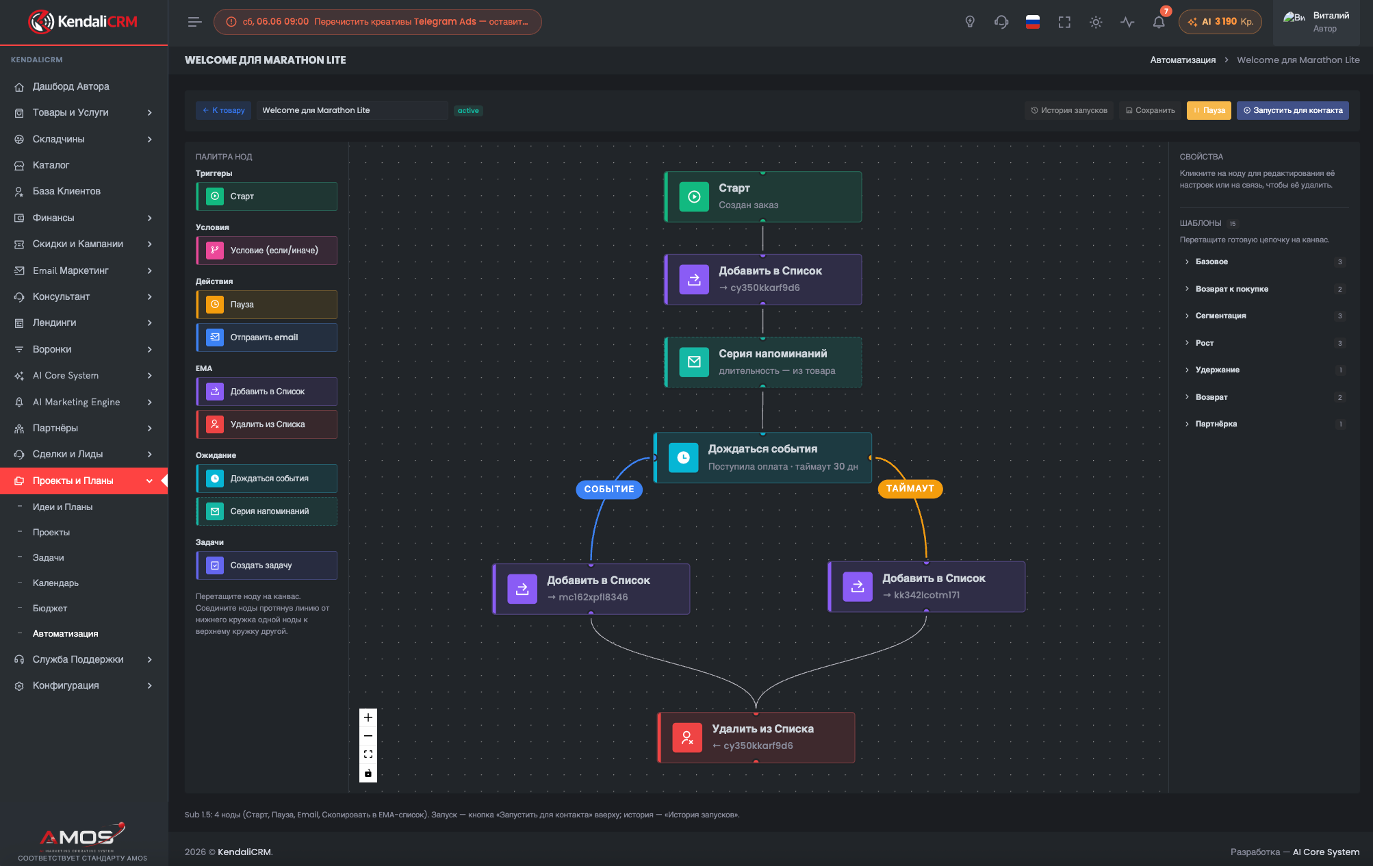
Task: Switch language via the Russian flag icon
Action: pos(1033,22)
